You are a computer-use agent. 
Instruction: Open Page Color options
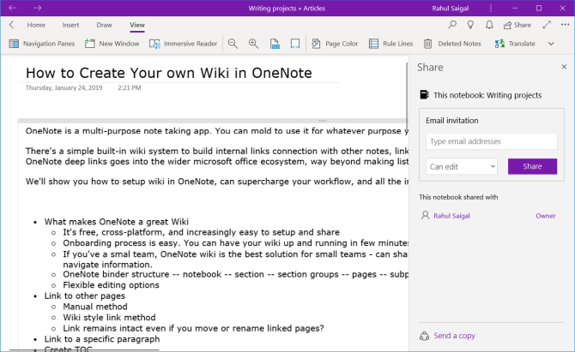pyautogui.click(x=335, y=43)
